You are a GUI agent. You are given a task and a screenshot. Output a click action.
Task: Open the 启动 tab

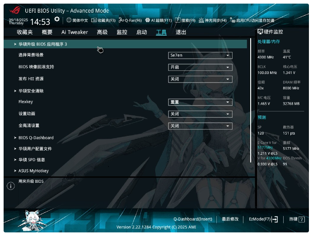[x=141, y=32]
